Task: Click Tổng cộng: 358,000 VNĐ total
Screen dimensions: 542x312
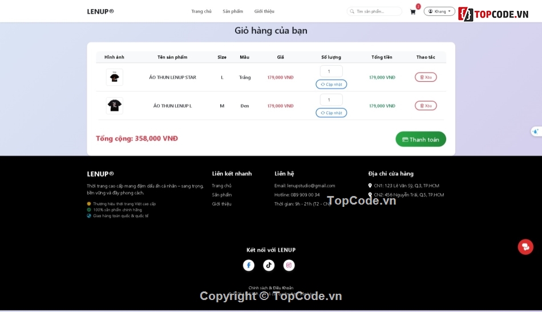Action: pyautogui.click(x=137, y=138)
